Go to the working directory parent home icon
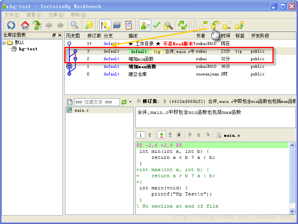298x224 pixels. click(x=25, y=25)
